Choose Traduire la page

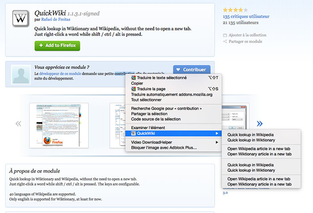pos(173,89)
